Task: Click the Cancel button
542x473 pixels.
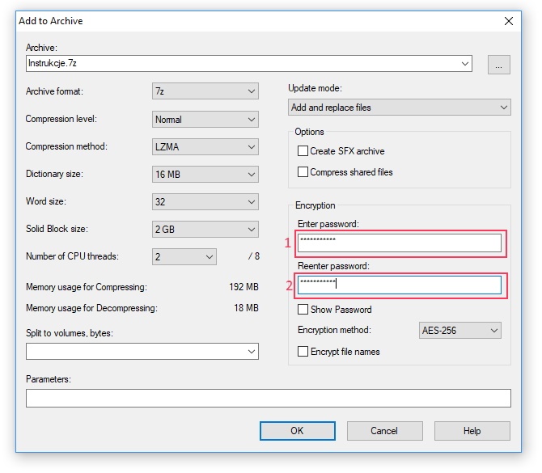Action: [x=384, y=431]
